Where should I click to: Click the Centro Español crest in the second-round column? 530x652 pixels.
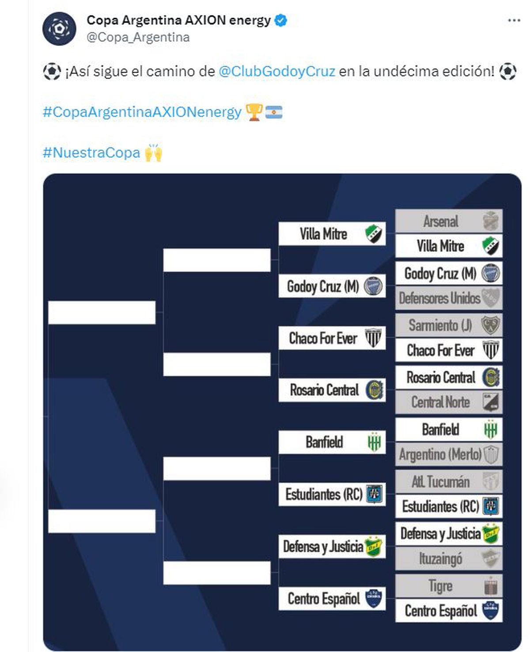pos(374,599)
